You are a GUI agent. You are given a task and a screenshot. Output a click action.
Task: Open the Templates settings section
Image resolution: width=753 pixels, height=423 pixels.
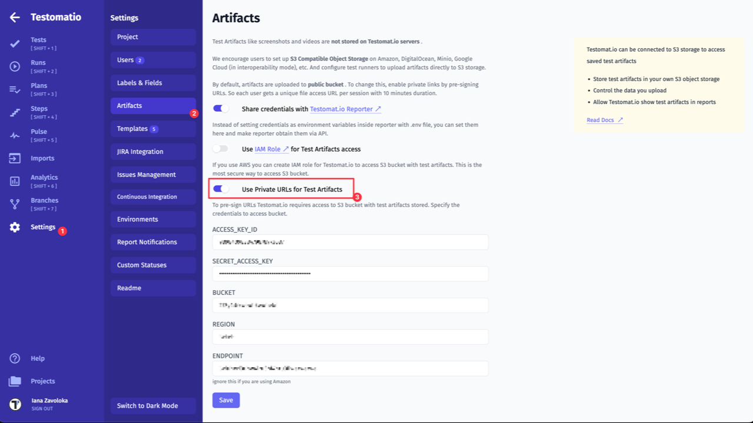pyautogui.click(x=152, y=129)
